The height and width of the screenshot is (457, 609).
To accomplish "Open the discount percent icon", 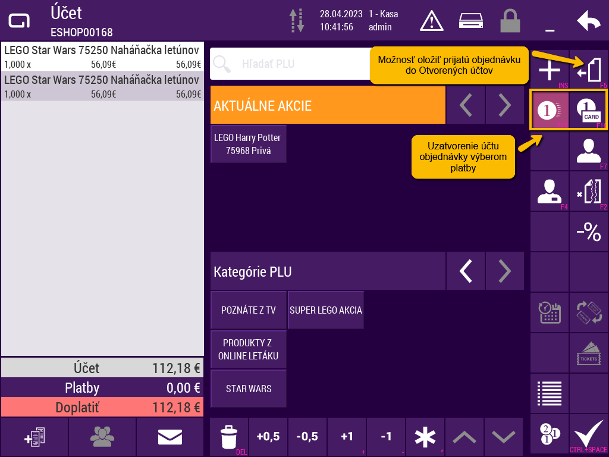I will point(588,231).
